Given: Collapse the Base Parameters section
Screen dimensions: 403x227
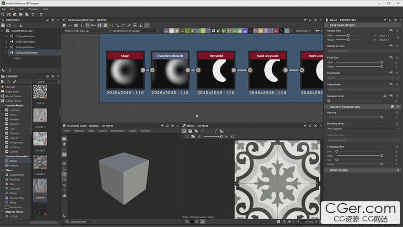Looking at the screenshot, I should 327,25.
